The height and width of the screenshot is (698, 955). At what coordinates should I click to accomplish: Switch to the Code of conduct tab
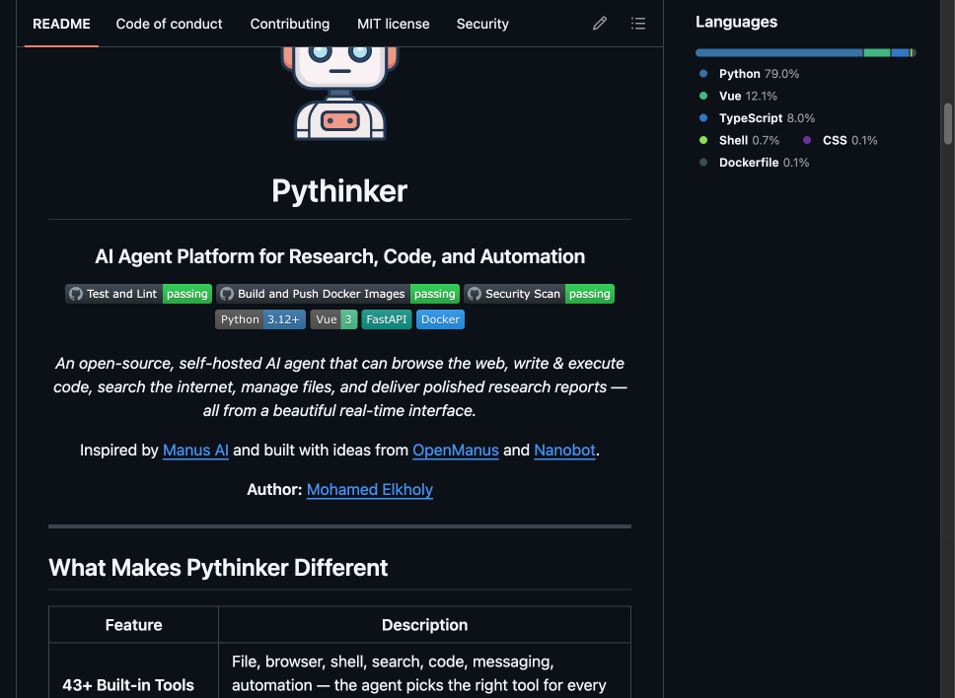tap(169, 23)
